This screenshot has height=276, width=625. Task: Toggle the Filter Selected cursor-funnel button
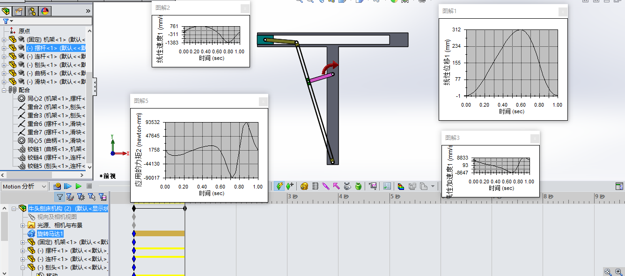coord(92,196)
